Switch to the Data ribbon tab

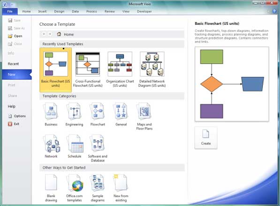point(75,11)
